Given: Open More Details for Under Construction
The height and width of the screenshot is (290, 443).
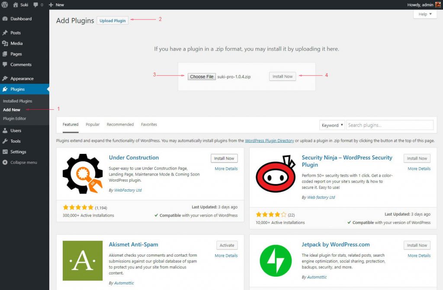Looking at the screenshot, I should (x=226, y=169).
